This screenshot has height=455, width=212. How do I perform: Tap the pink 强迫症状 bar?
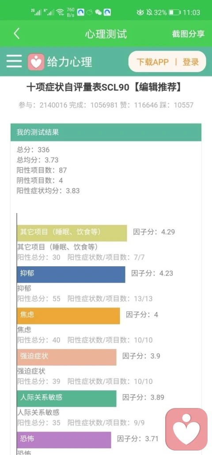(67, 357)
